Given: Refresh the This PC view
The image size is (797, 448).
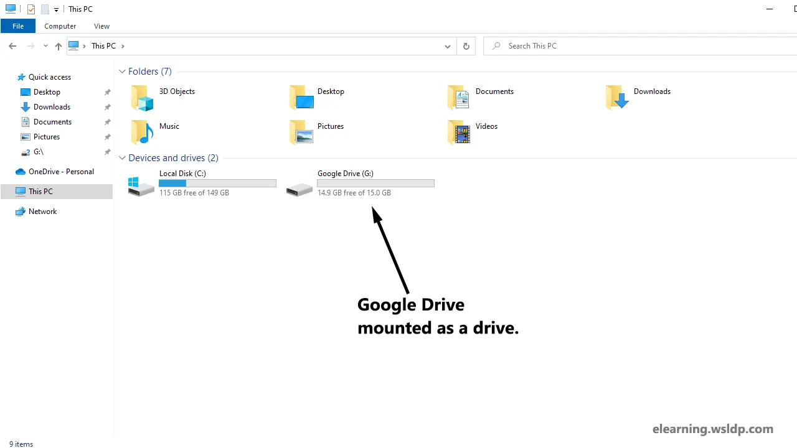Looking at the screenshot, I should pos(466,46).
